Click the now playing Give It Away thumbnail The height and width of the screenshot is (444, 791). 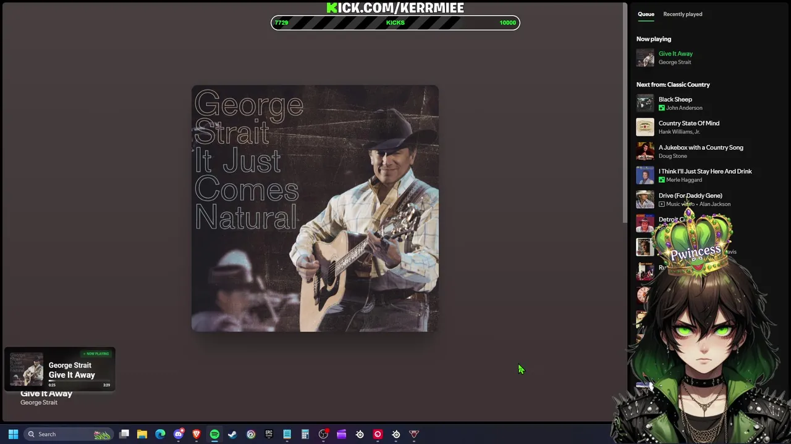(x=645, y=57)
